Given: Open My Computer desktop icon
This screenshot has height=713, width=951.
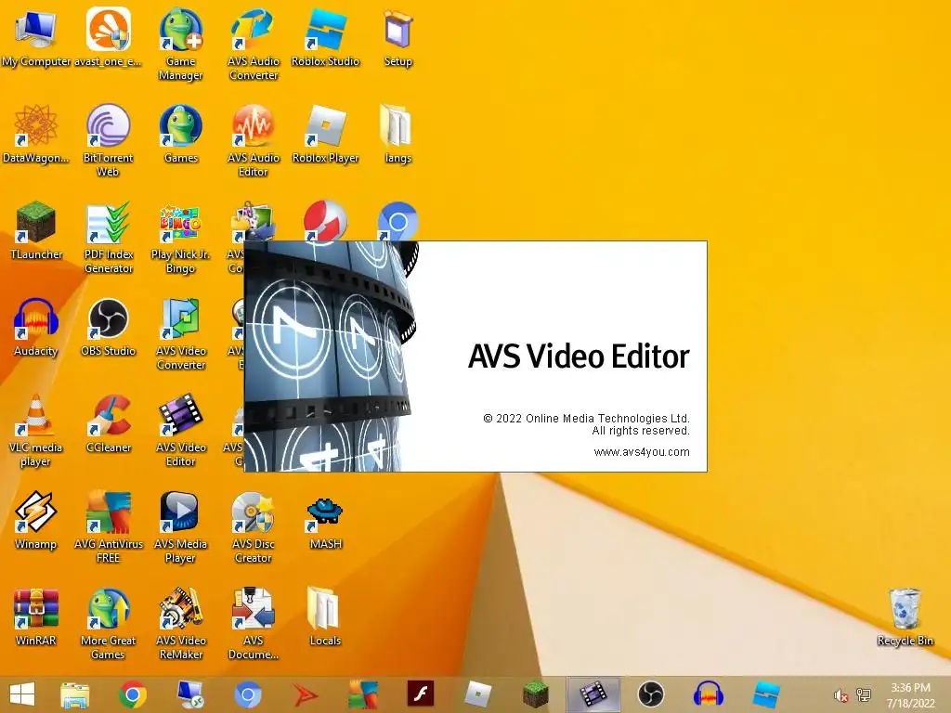Looking at the screenshot, I should 36,37.
